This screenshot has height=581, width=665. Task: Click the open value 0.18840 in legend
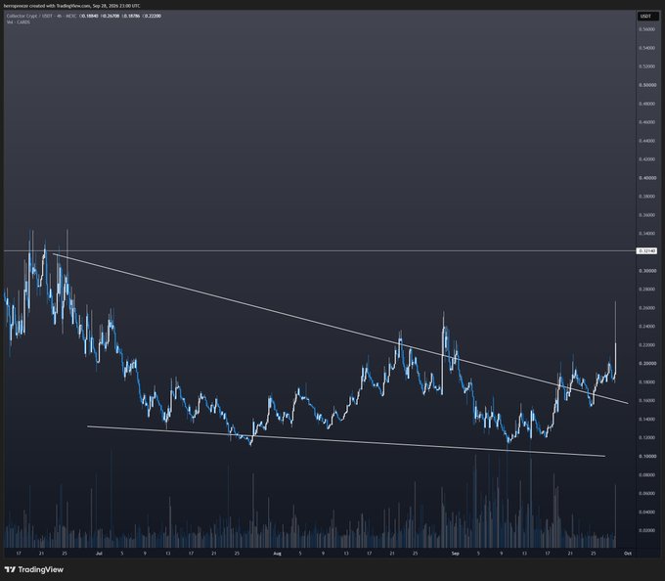(x=90, y=16)
